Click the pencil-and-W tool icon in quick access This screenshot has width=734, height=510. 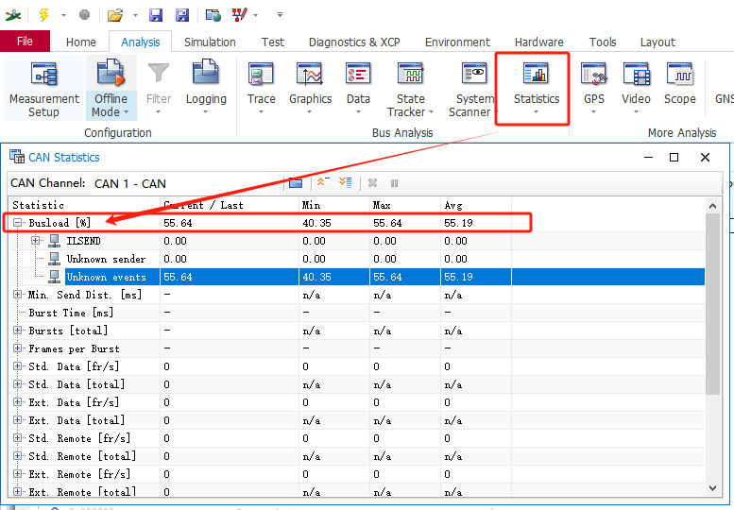[240, 15]
